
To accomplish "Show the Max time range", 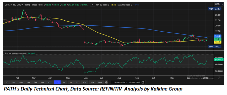I will click(100, 82).
